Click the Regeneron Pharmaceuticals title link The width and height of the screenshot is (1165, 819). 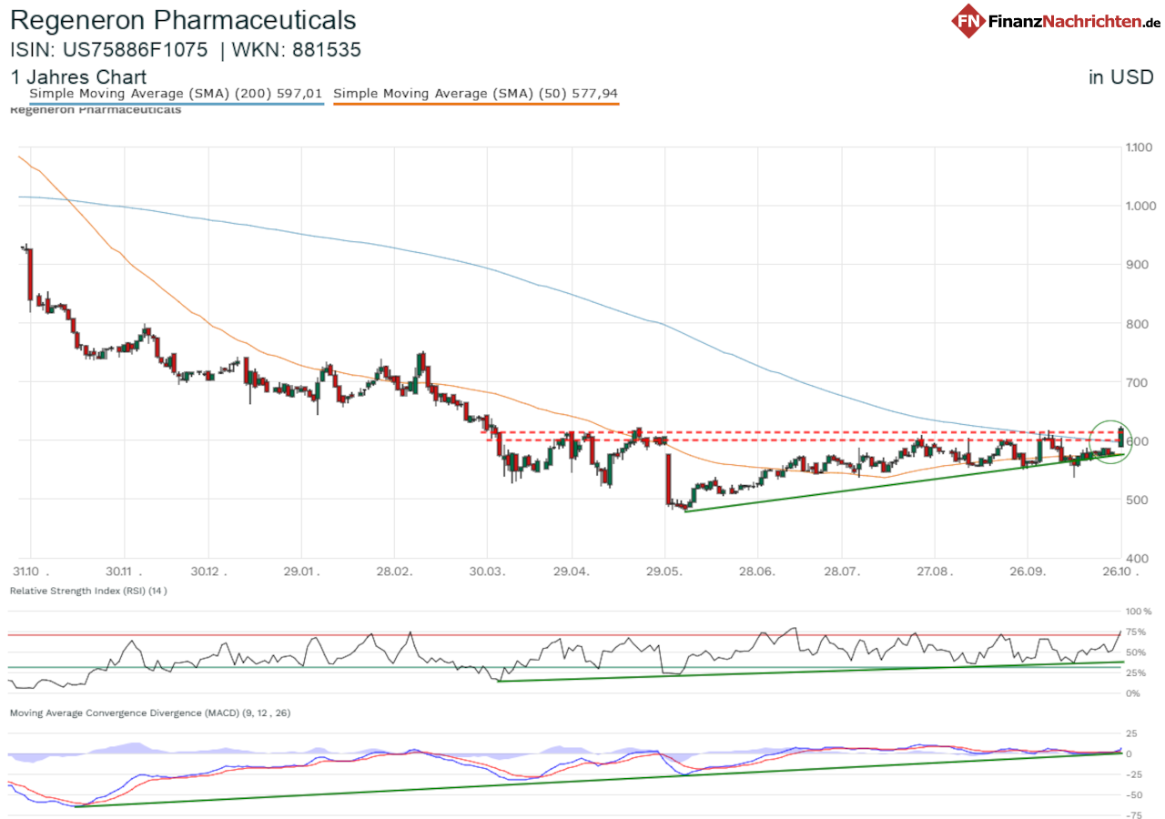pyautogui.click(x=182, y=20)
